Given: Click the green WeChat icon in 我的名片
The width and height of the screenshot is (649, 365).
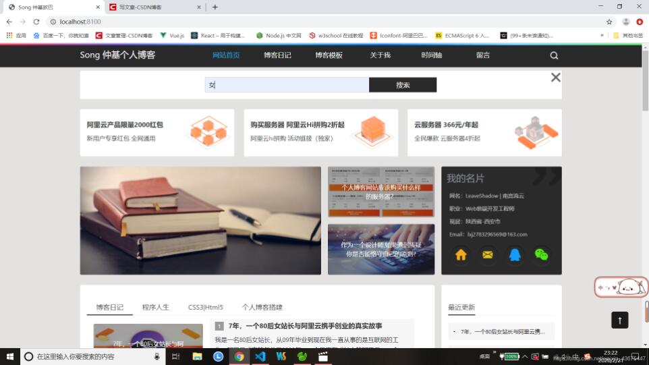Looking at the screenshot, I should tap(541, 254).
